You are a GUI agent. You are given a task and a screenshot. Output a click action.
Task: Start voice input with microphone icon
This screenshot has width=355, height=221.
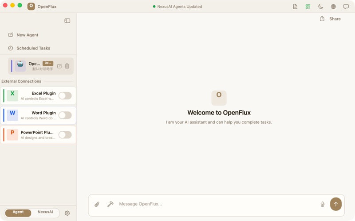click(x=323, y=204)
